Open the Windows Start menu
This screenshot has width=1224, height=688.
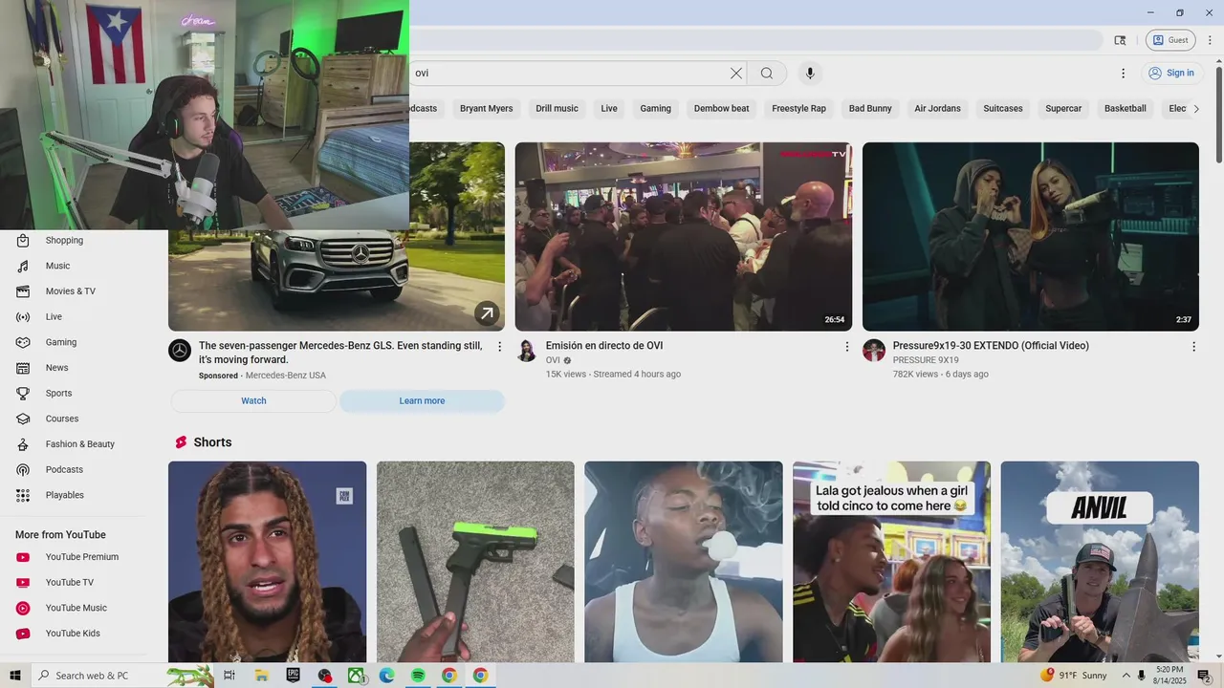[x=15, y=676]
